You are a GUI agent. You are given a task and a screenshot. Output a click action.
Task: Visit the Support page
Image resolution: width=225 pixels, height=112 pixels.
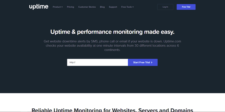(x=113, y=7)
